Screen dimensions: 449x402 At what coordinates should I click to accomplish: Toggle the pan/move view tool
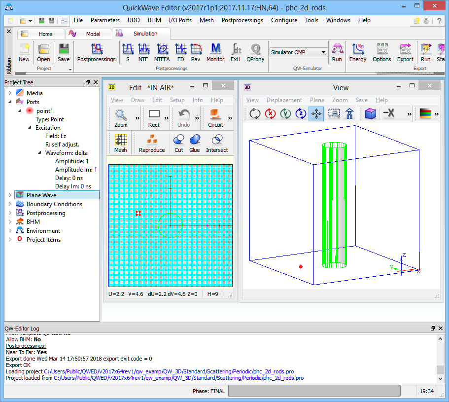[x=316, y=113]
